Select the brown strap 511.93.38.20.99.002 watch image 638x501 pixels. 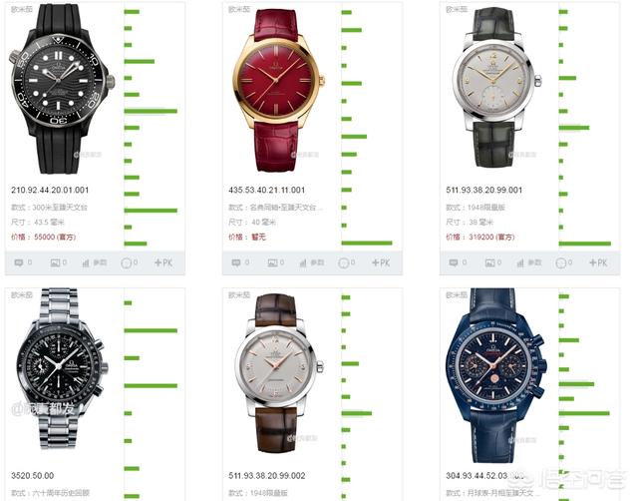(x=278, y=373)
